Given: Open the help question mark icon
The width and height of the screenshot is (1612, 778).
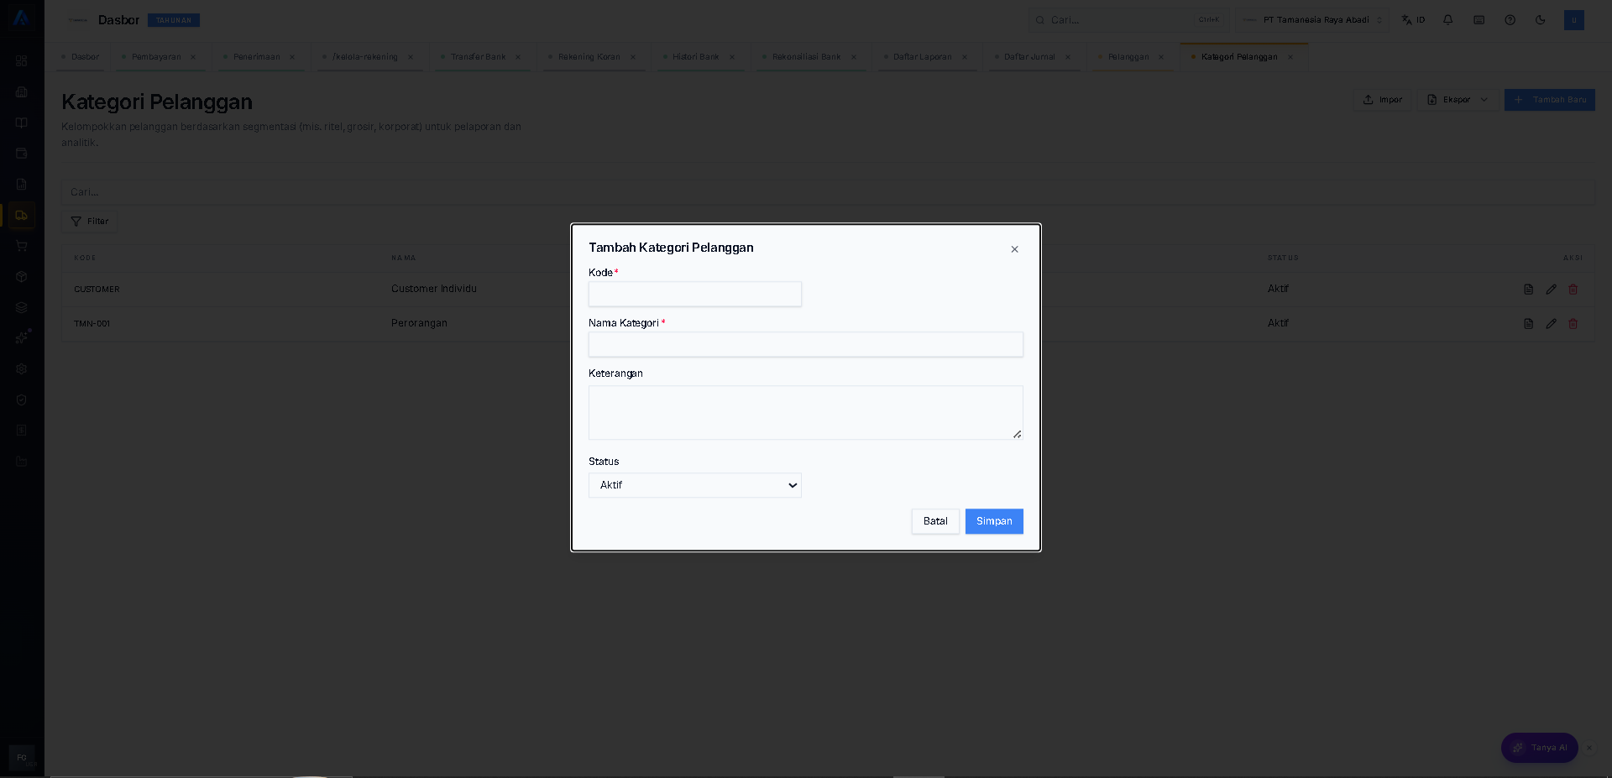Looking at the screenshot, I should pyautogui.click(x=1510, y=19).
